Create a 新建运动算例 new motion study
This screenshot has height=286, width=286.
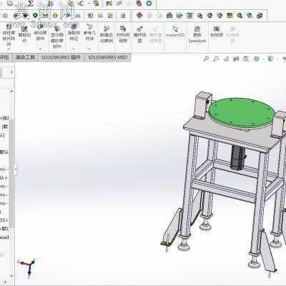click(x=107, y=34)
